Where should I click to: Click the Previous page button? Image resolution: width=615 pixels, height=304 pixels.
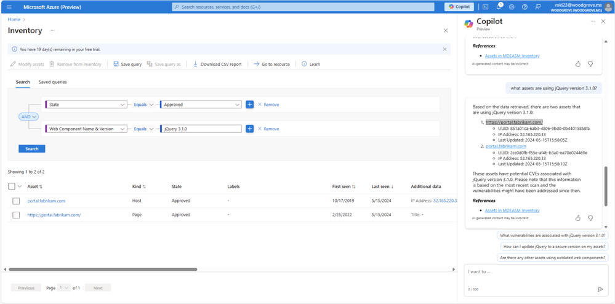(26, 288)
